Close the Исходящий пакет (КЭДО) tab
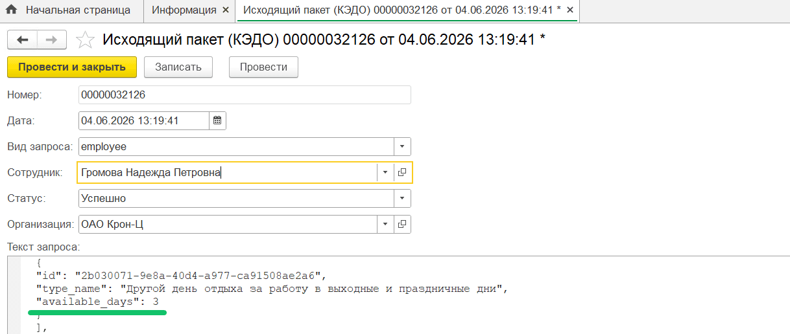 tap(569, 10)
